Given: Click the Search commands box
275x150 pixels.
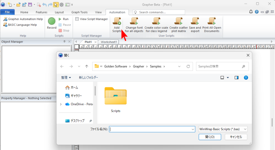Looking at the screenshot, I should tap(159, 12).
